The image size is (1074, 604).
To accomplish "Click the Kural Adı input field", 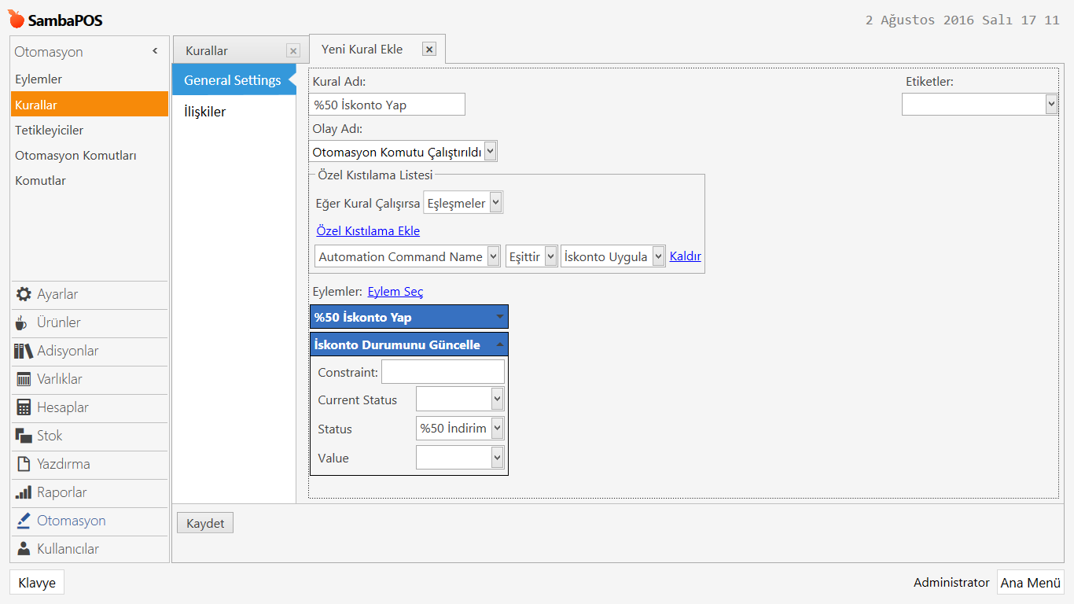I will [x=387, y=105].
